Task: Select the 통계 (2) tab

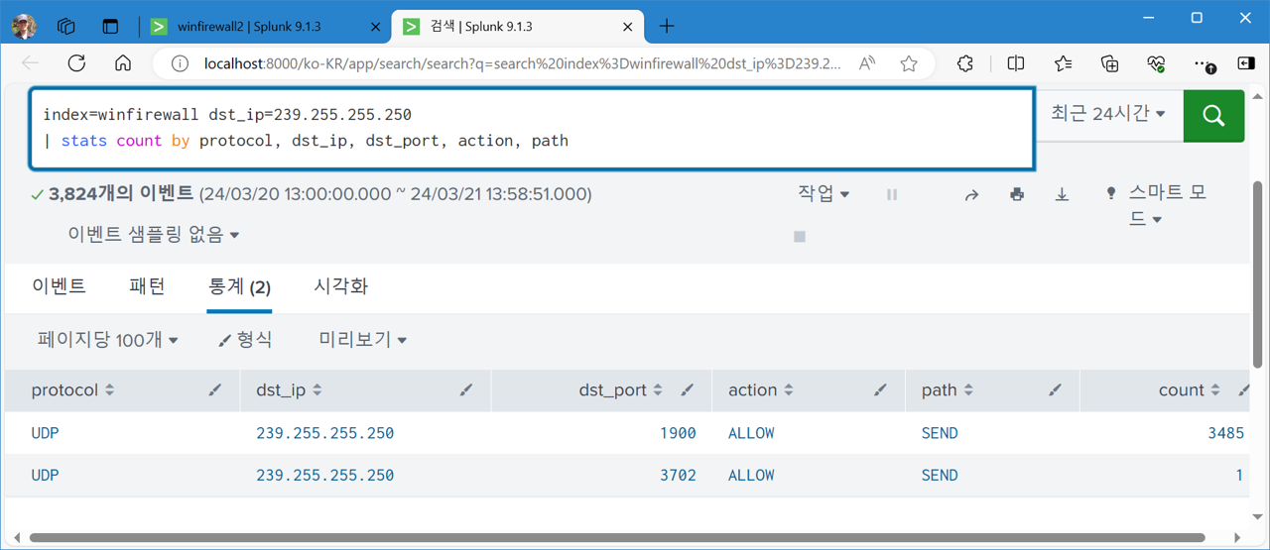Action: click(239, 287)
